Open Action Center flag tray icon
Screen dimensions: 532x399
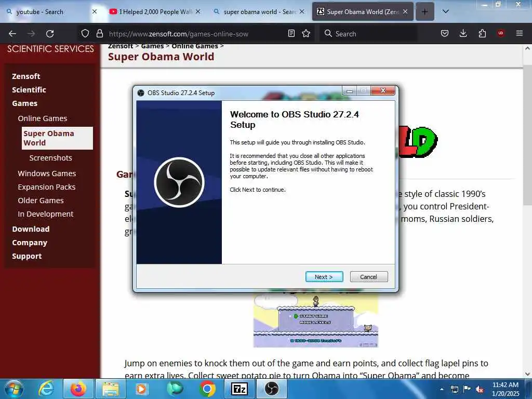(467, 389)
